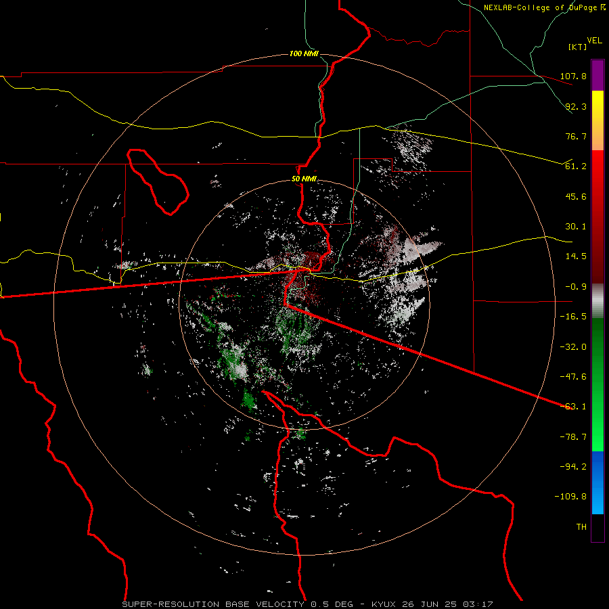
Task: Click the -109.8 velocity scale label
Action: pyautogui.click(x=570, y=497)
